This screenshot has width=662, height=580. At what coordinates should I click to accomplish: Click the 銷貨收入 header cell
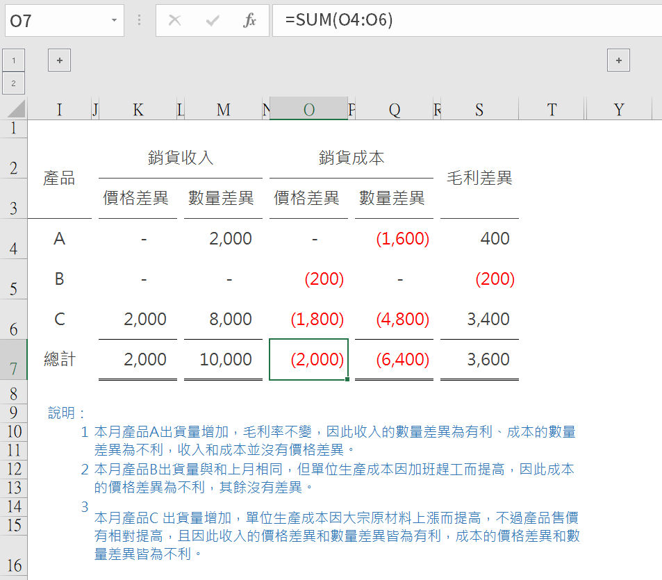point(181,158)
